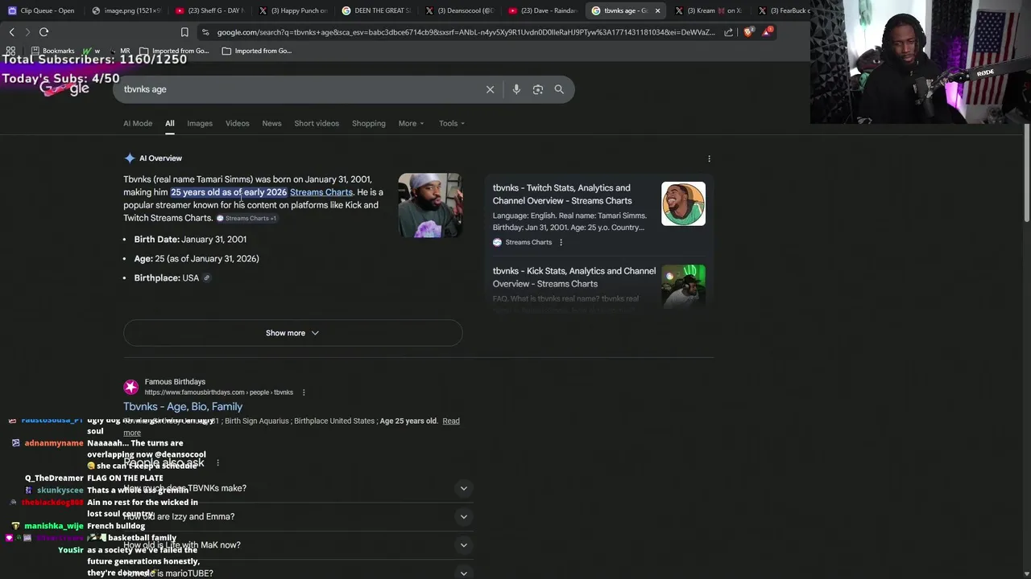Image resolution: width=1031 pixels, height=579 pixels.
Task: Open AI Overview three-dot options menu
Action: tap(709, 158)
